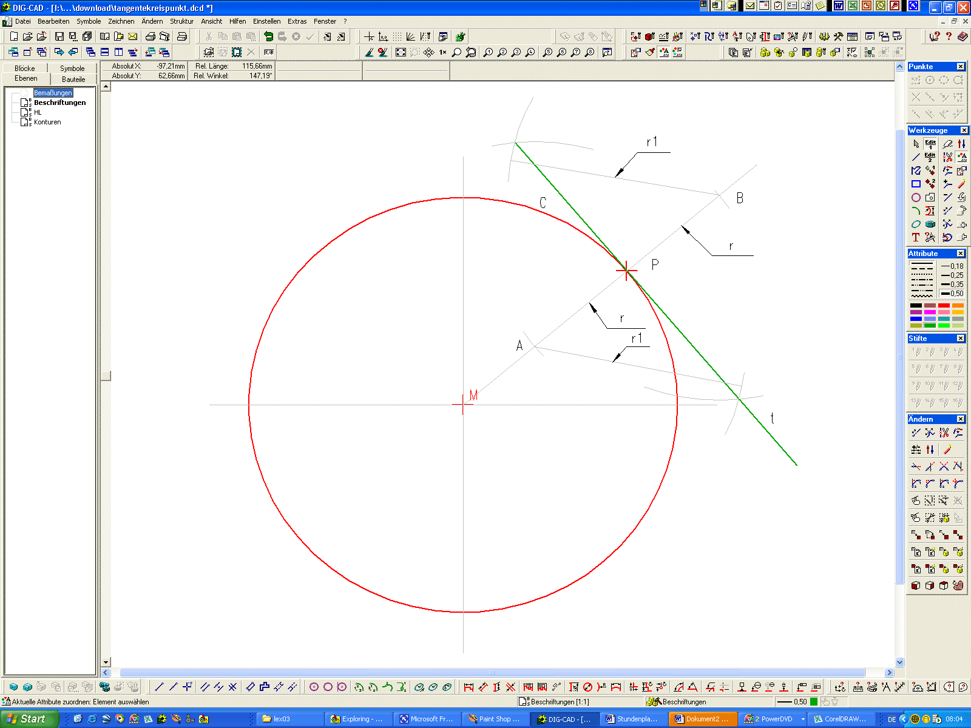971x728 pixels.
Task: Click the 3D box icon in Ändern palette
Action: [916, 585]
